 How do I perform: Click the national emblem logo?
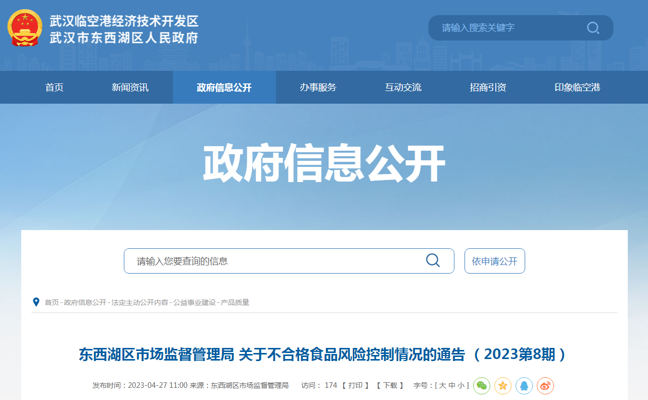click(25, 28)
